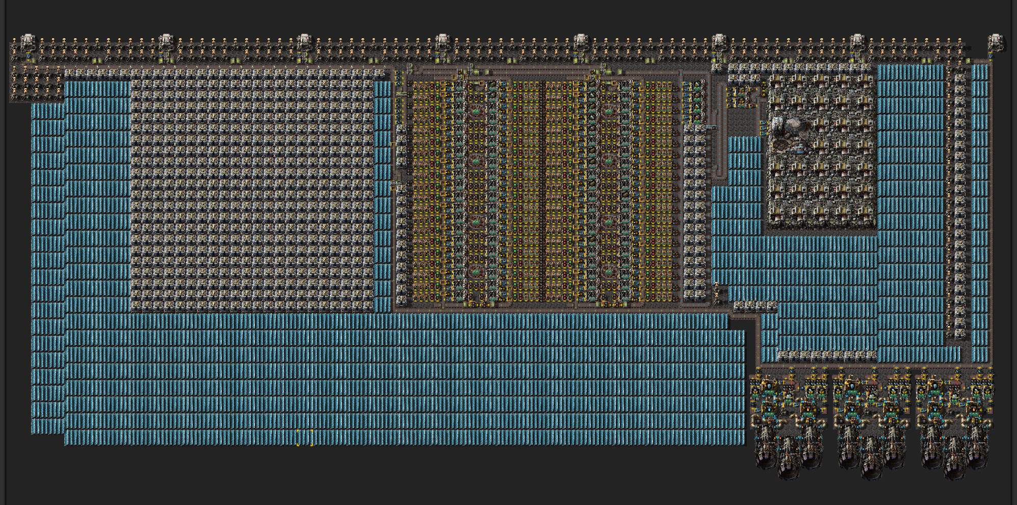
Task: Click the yellow selection bracket among solar panels
Action: coord(305,438)
